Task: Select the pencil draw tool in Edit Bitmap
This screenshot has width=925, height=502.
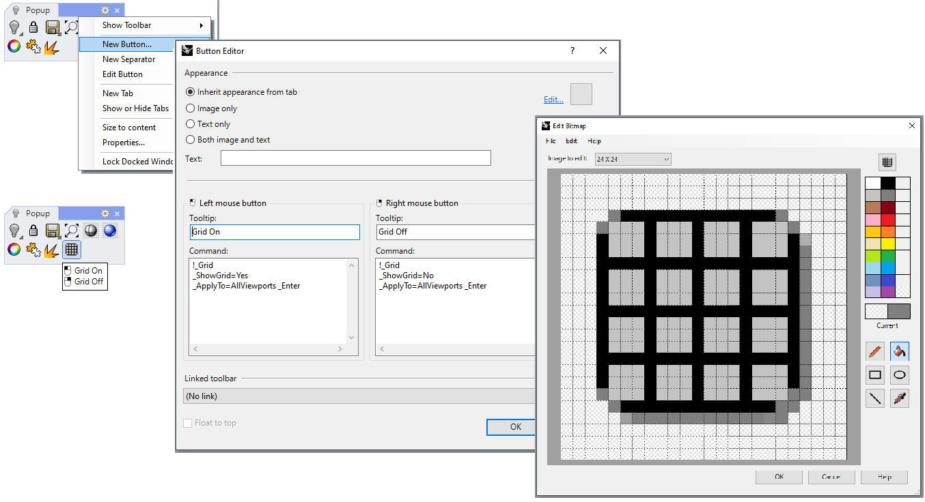Action: pos(874,351)
